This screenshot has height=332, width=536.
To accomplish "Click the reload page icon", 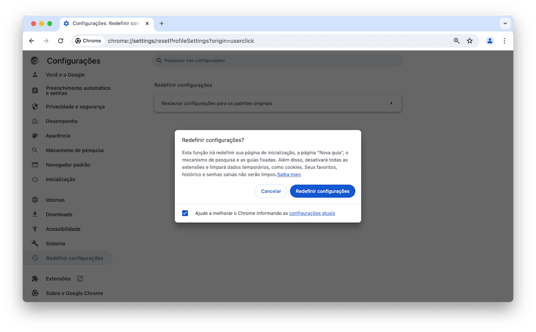I will click(x=61, y=41).
